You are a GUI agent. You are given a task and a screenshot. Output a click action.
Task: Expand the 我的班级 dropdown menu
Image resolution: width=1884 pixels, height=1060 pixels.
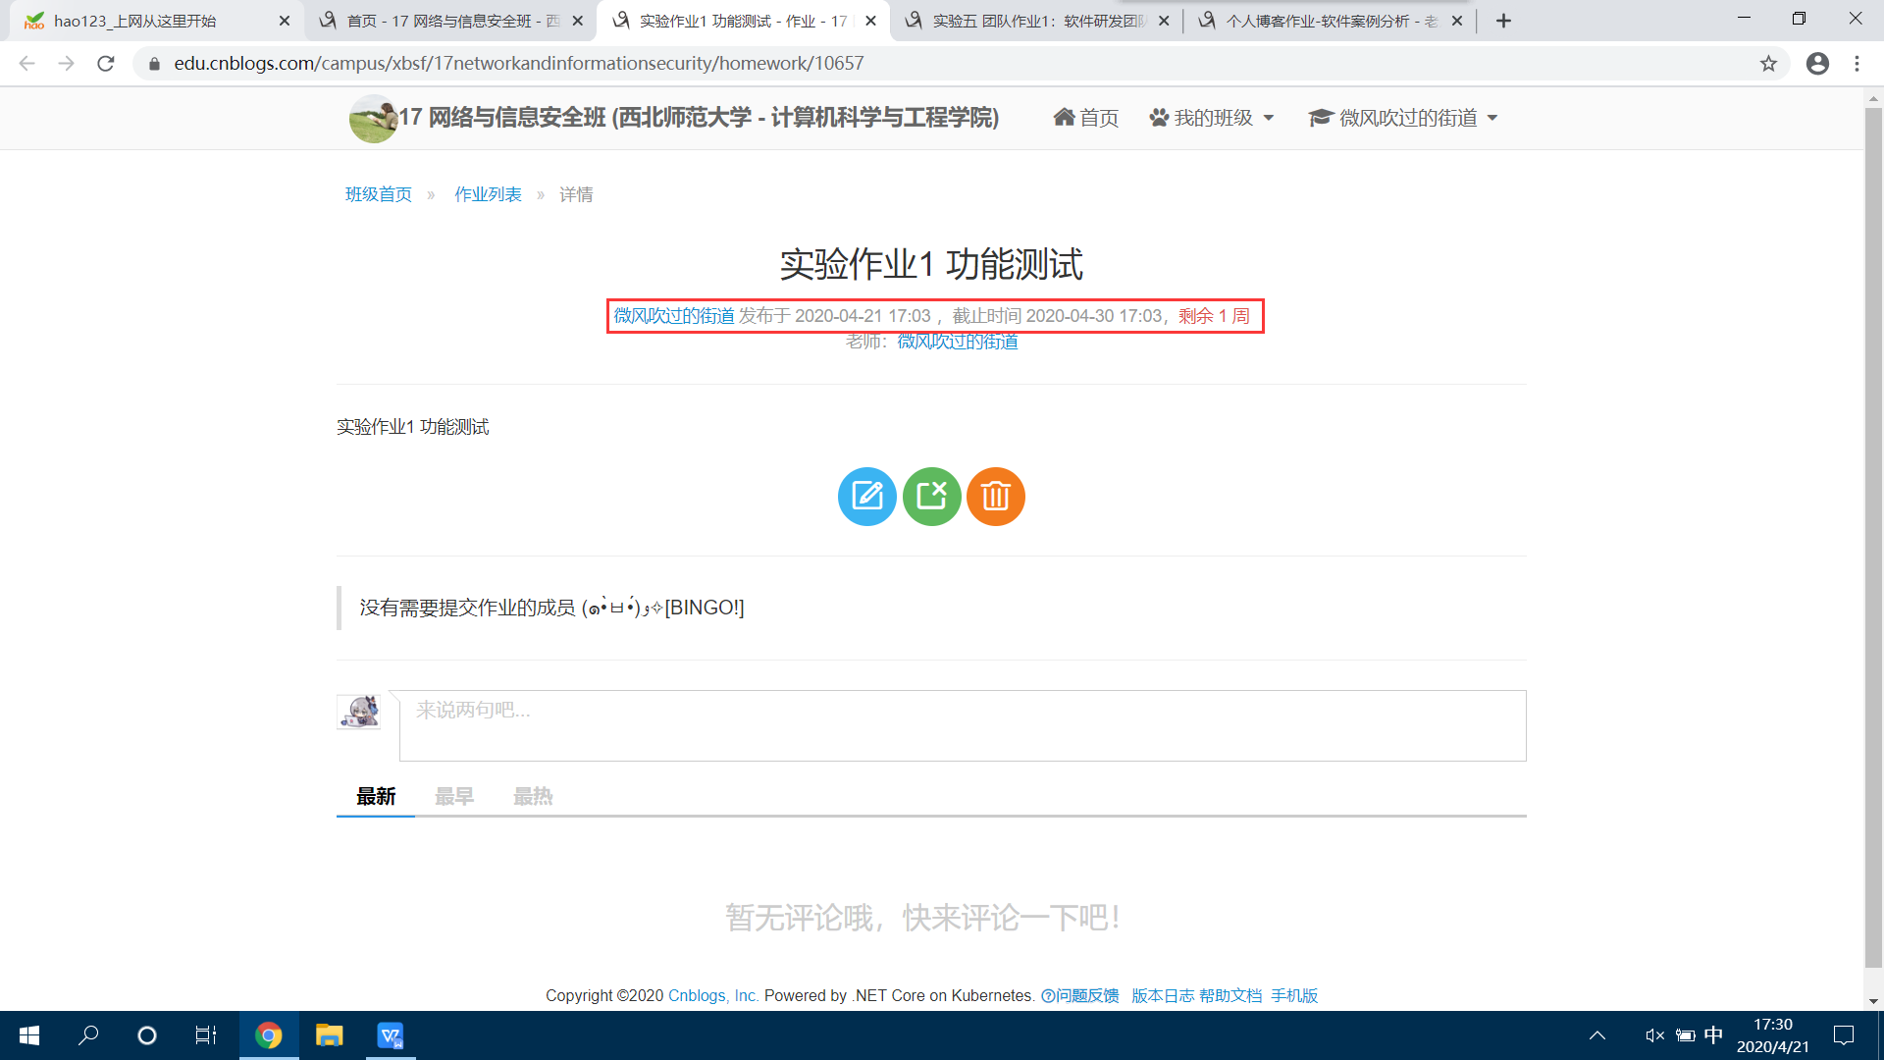click(1212, 118)
